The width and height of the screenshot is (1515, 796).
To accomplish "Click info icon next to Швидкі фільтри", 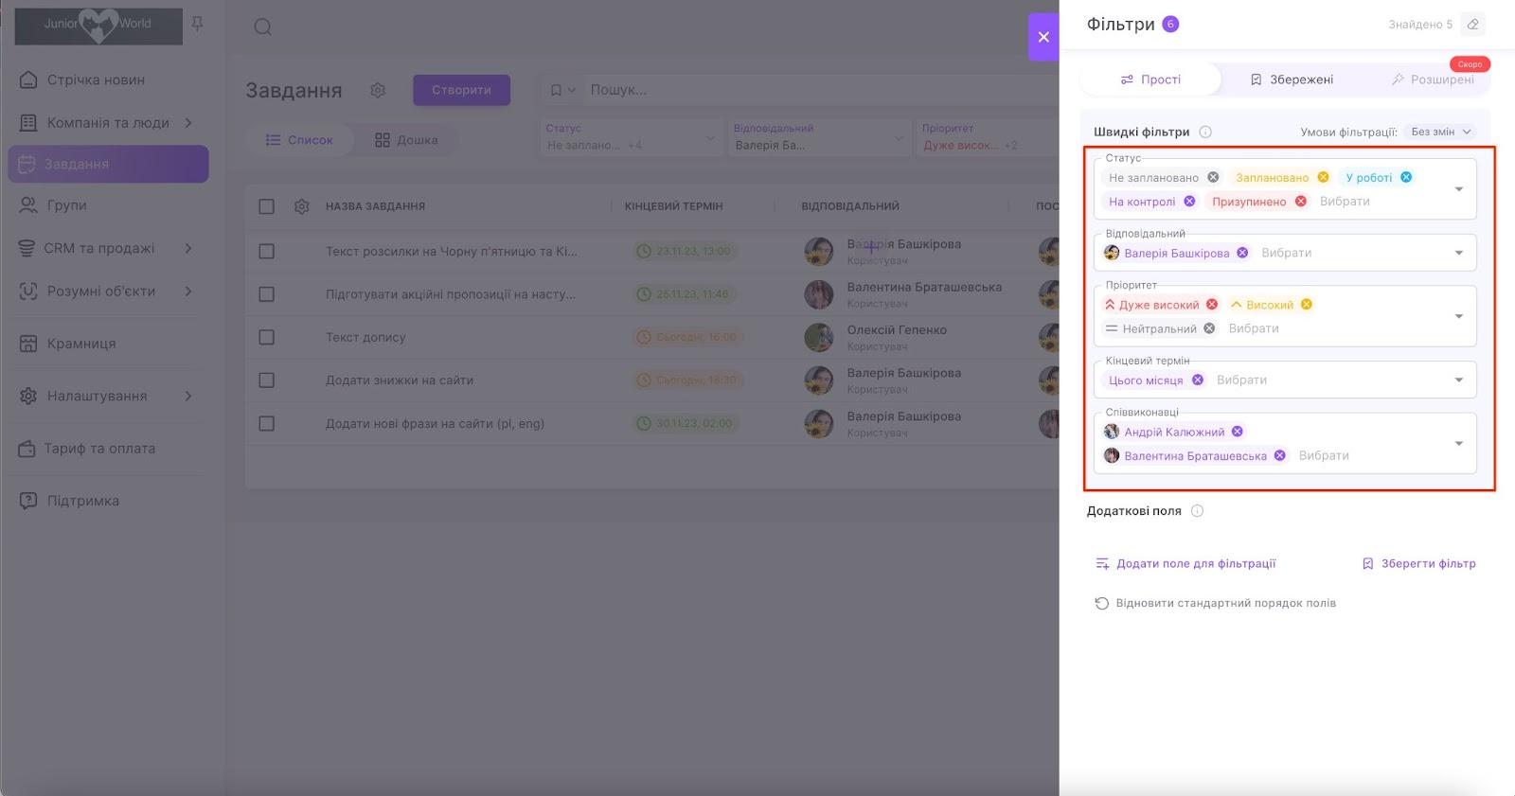I will pyautogui.click(x=1205, y=133).
